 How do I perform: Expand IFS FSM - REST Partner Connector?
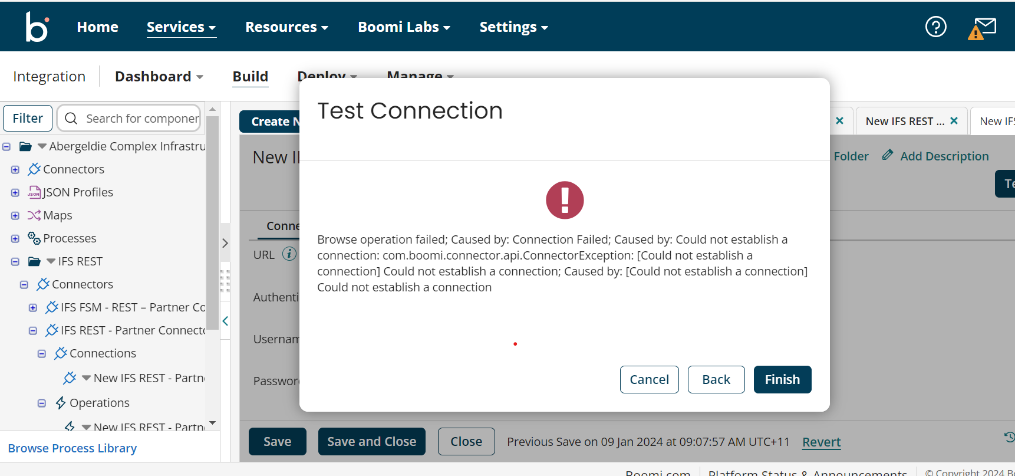tap(33, 307)
